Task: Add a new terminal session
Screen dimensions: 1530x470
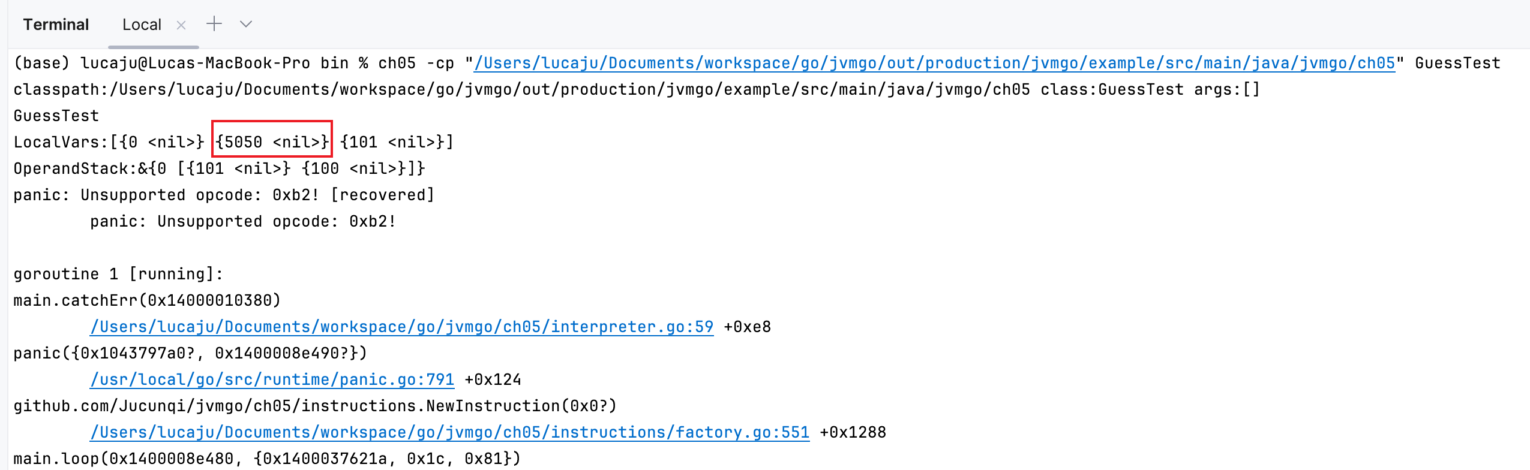Action: coord(214,24)
